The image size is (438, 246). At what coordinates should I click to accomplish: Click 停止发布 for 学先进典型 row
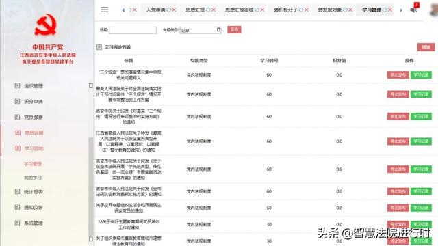point(398,169)
